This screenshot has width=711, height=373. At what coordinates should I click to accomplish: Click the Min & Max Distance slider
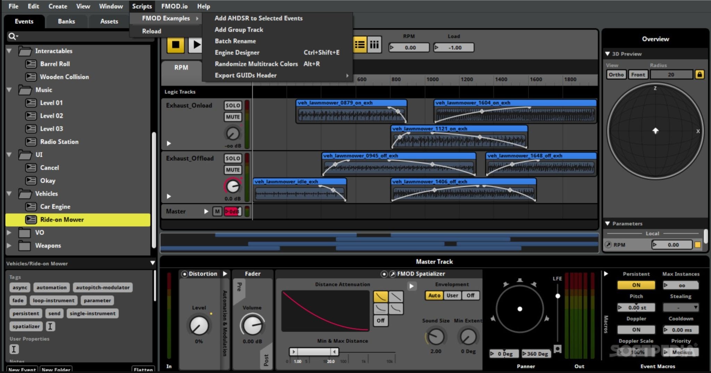314,352
